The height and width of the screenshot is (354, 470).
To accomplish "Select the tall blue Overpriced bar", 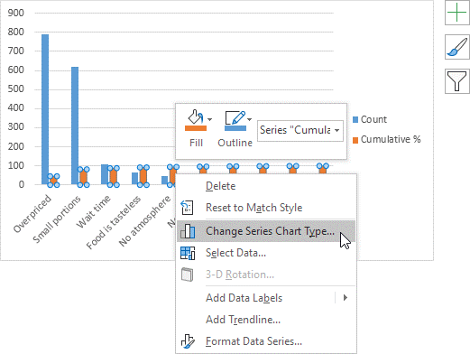I will [45, 109].
